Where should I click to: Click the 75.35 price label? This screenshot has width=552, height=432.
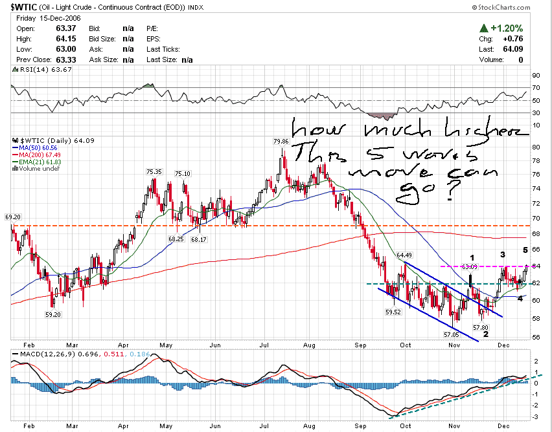coord(154,172)
